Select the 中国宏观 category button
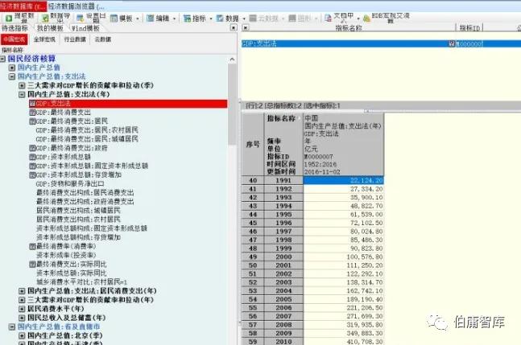The height and width of the screenshot is (345, 521). coord(14,39)
